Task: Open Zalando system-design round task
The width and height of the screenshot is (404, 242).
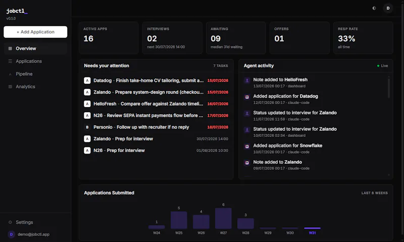Action: [x=156, y=92]
